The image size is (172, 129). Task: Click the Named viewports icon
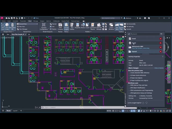pyautogui.click(x=51, y=24)
